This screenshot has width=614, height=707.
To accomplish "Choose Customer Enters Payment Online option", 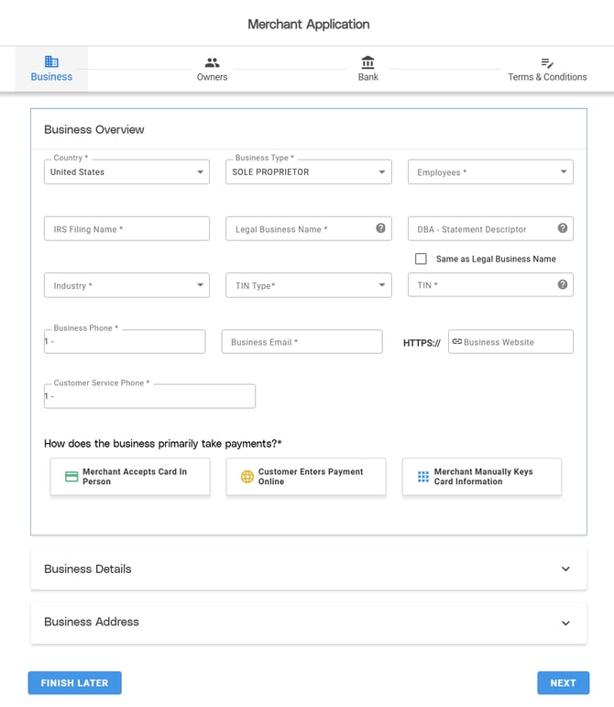I will click(x=306, y=477).
